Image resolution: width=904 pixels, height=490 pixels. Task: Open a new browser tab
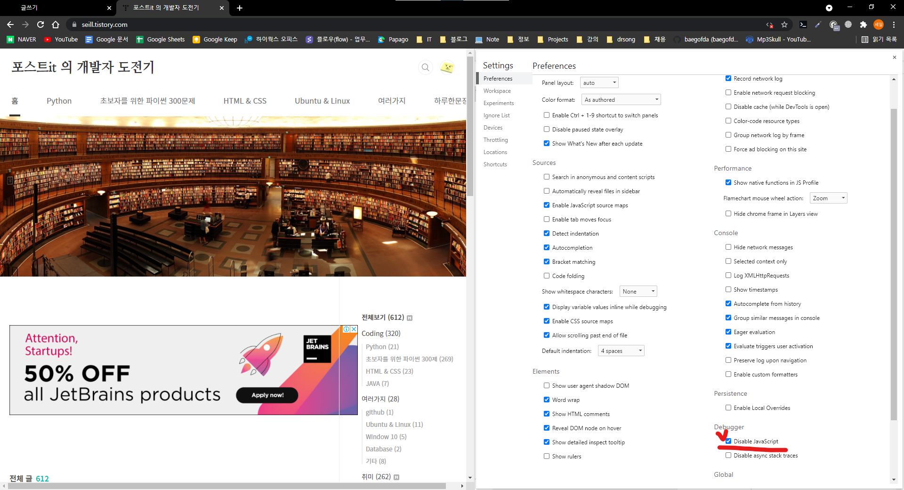(x=240, y=8)
